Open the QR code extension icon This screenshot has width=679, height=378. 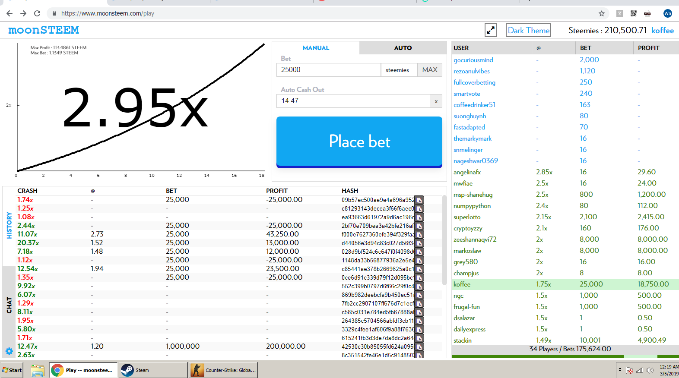(634, 13)
